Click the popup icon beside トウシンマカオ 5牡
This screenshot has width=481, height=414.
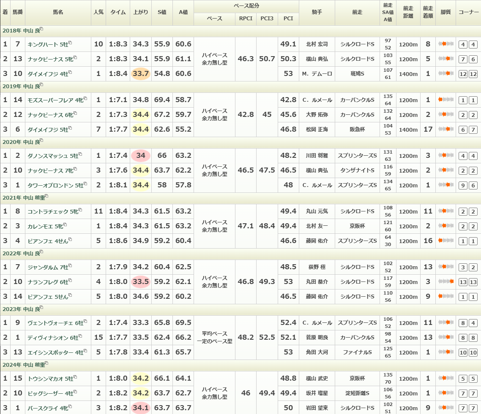(x=76, y=377)
